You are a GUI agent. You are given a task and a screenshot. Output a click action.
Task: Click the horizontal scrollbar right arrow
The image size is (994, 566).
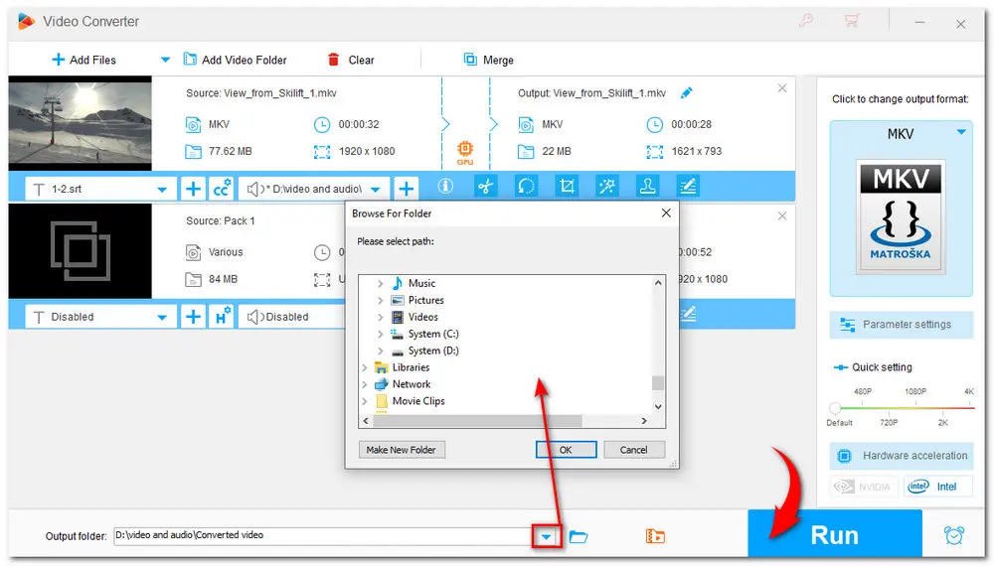644,421
